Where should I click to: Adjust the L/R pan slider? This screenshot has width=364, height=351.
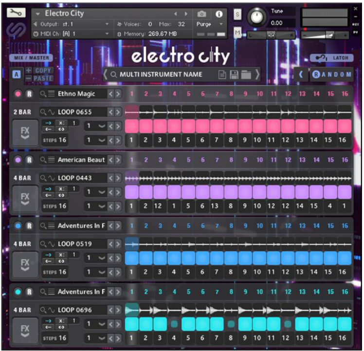(271, 36)
